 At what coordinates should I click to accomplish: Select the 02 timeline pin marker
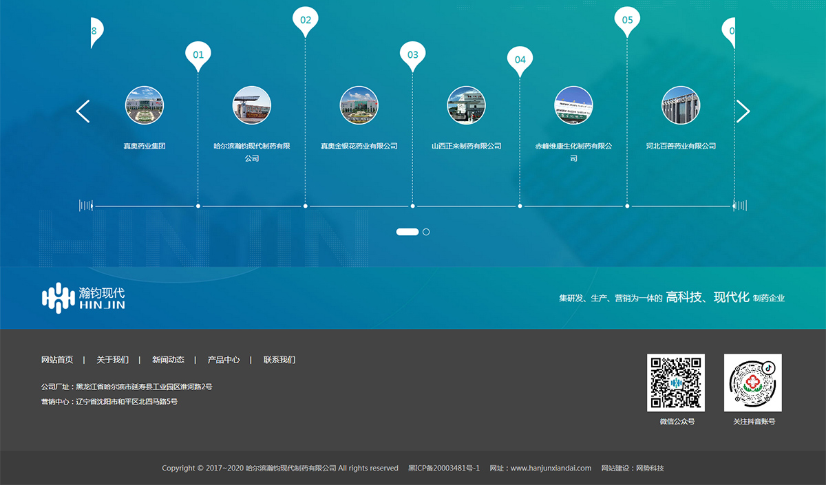[306, 20]
